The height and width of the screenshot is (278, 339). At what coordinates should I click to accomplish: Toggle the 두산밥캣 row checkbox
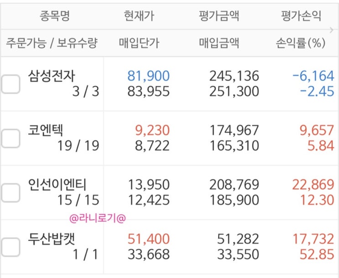(x=10, y=247)
